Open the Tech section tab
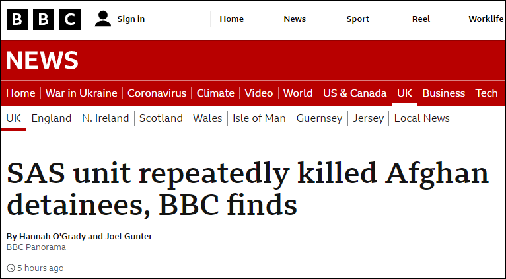 [x=486, y=93]
